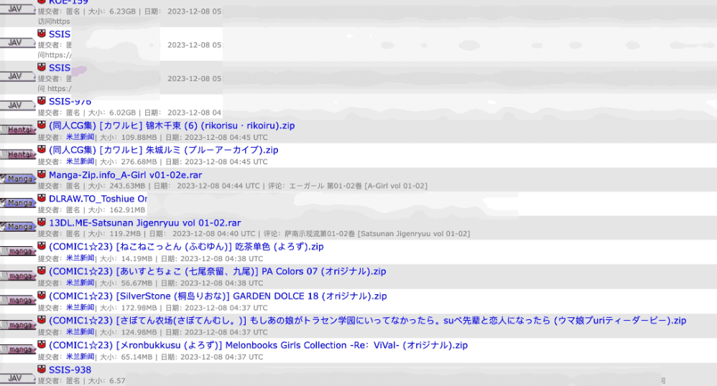The image size is (717, 386).
Task: Open DLRAW.TO_Toshiue link
Action: 98,199
